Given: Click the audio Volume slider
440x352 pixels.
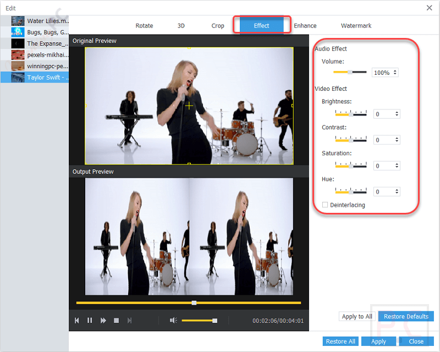Looking at the screenshot, I should pos(350,72).
